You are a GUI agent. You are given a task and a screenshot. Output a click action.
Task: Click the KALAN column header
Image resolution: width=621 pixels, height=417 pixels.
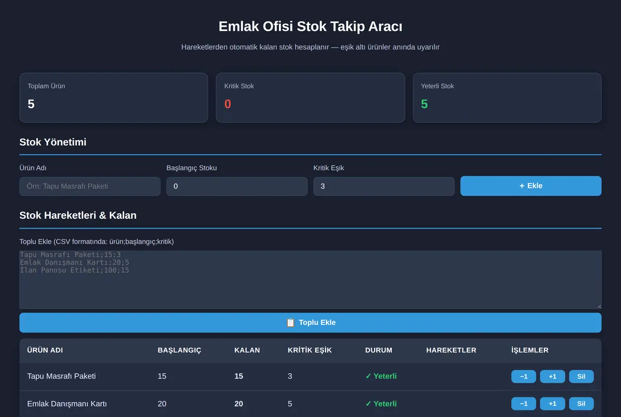247,350
